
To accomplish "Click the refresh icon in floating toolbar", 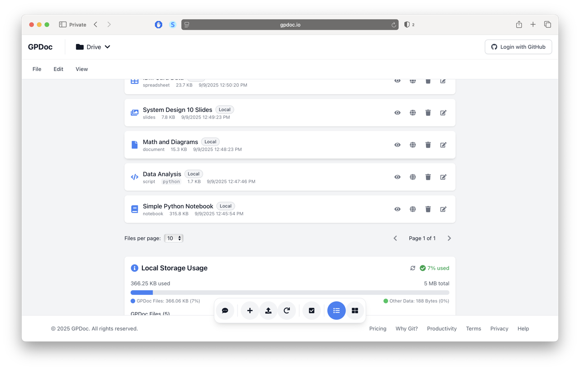I will pos(287,311).
